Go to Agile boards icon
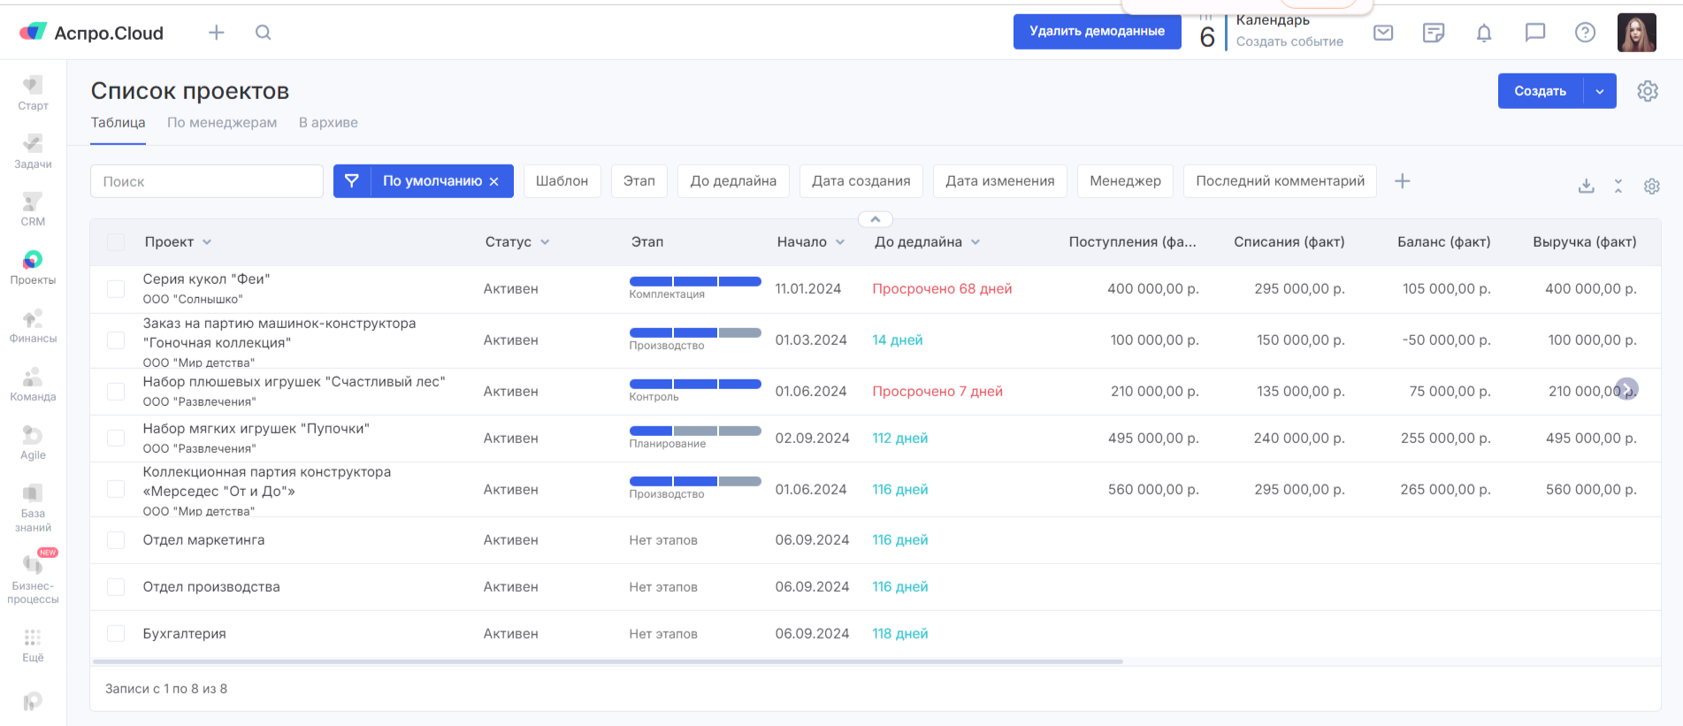Screen dimensions: 1683x726 (33, 442)
